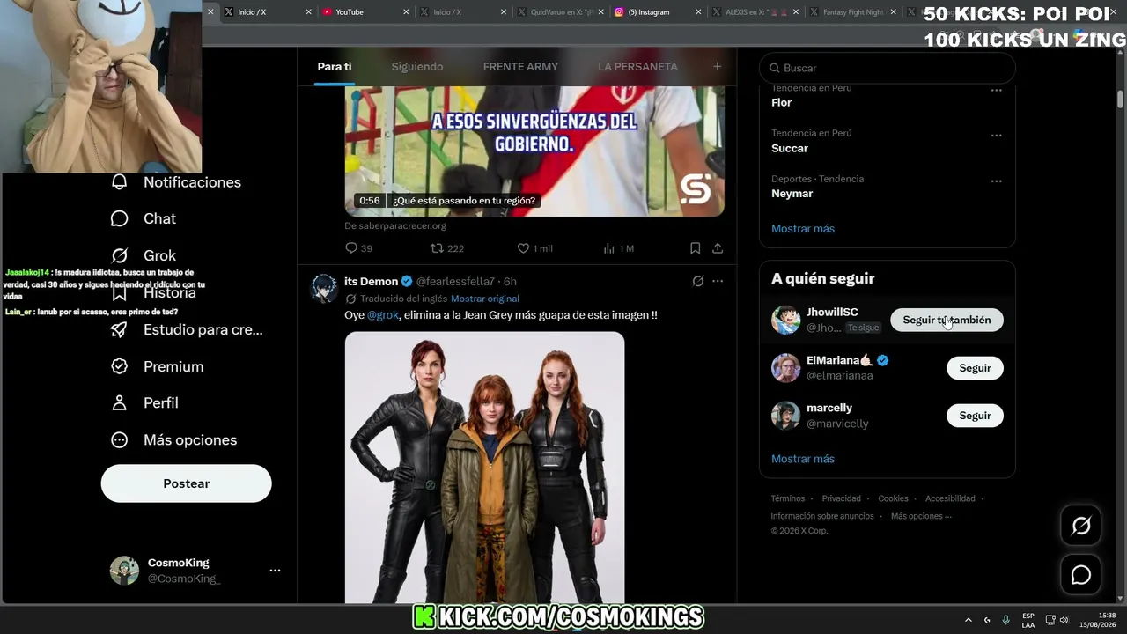Click the Estudio para creadores rocket icon

(120, 329)
